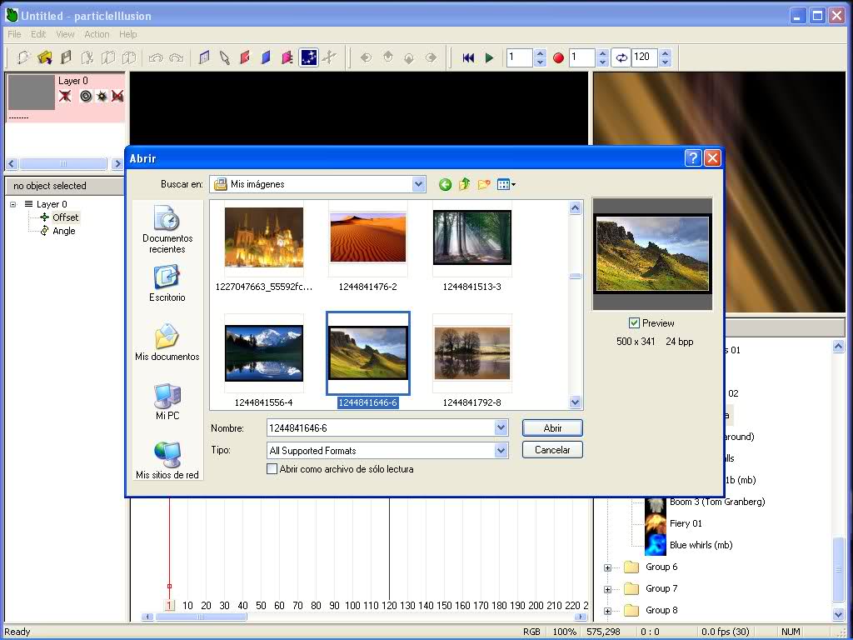This screenshot has height=640, width=853.
Task: Toggle the target-circle icon on Layer 0
Action: 86,97
